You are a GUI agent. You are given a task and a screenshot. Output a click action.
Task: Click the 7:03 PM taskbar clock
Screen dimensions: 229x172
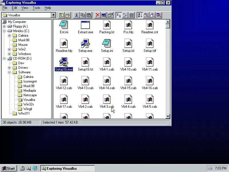pos(220,168)
